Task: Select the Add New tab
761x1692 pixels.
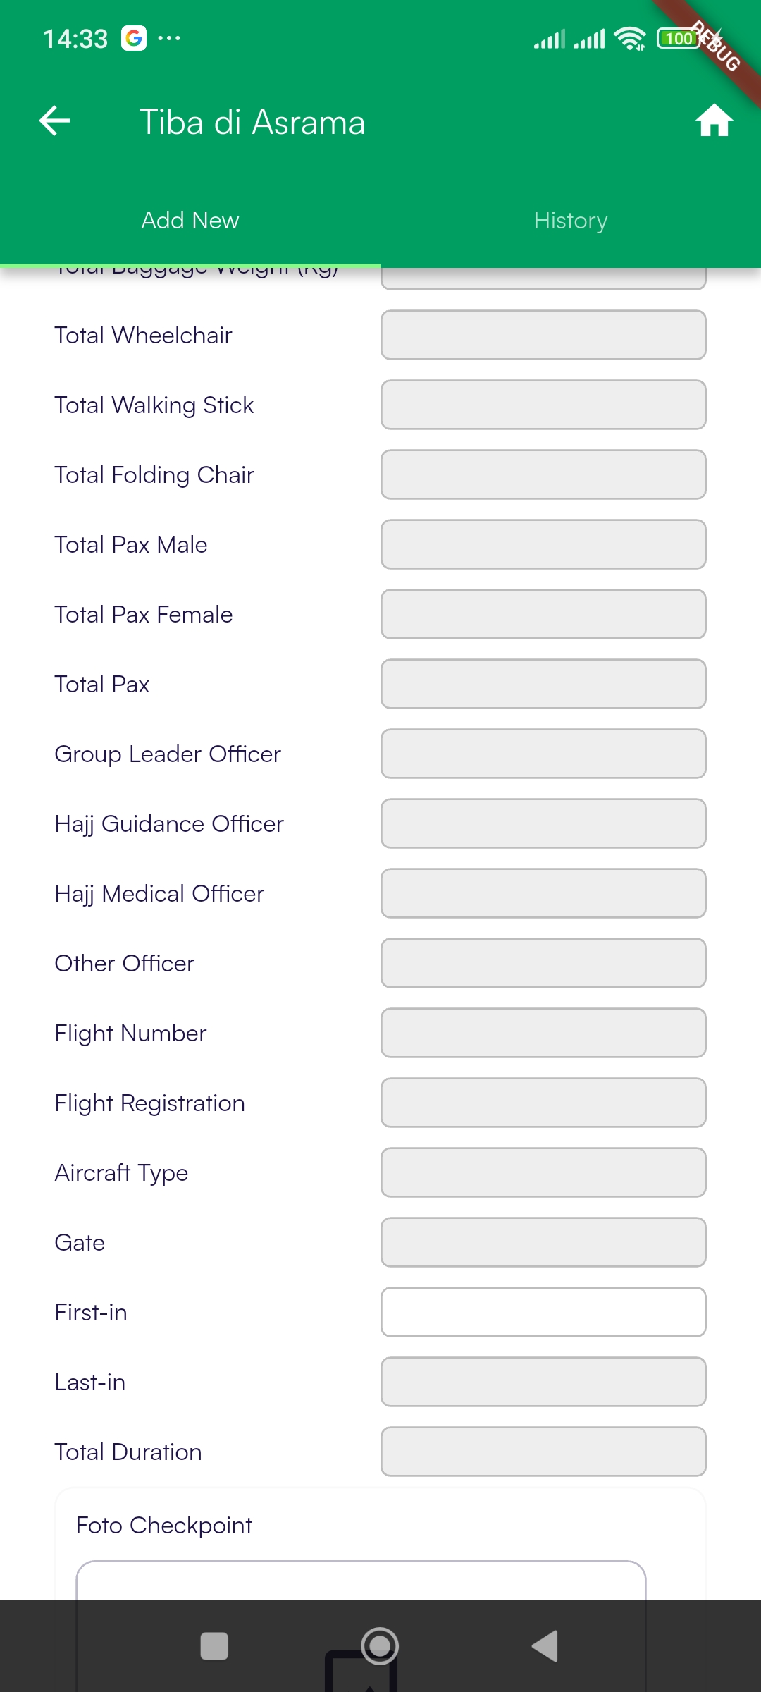Action: coord(190,221)
